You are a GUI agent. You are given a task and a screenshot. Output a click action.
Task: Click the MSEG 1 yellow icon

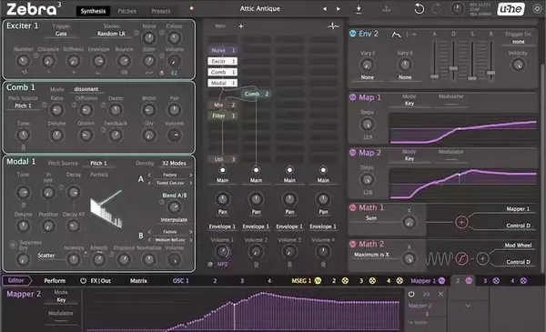pyautogui.click(x=318, y=280)
